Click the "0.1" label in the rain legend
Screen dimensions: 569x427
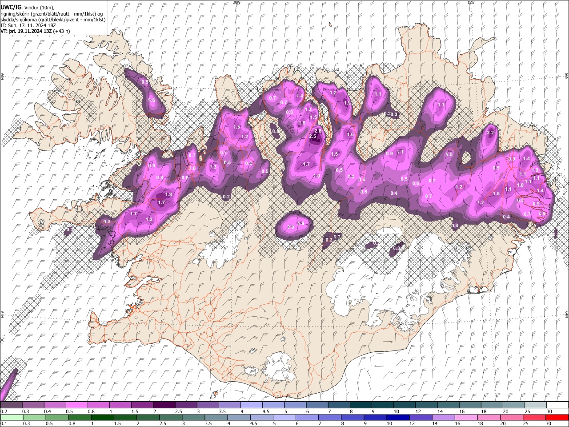point(4,424)
